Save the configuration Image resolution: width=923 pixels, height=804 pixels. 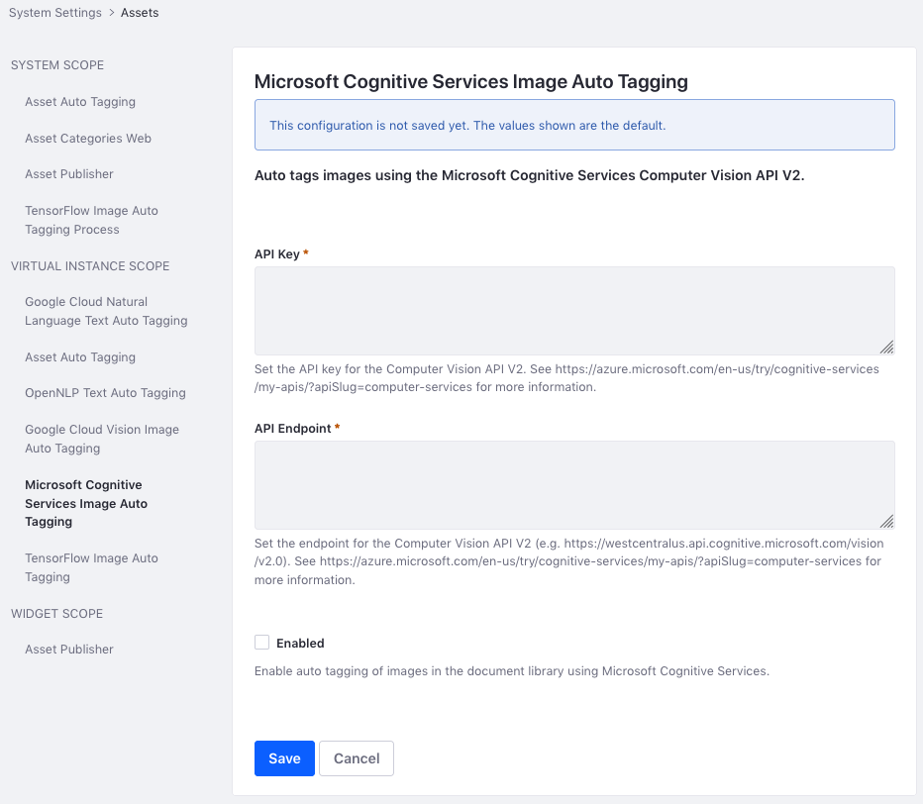pos(284,758)
